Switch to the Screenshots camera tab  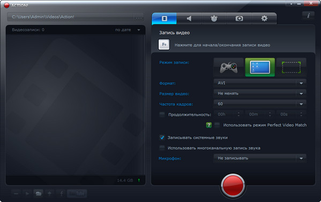tap(240, 19)
